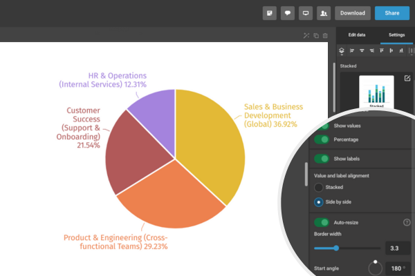The width and height of the screenshot is (415, 276).
Task: Click the align bottom icon
Action: tap(401, 50)
